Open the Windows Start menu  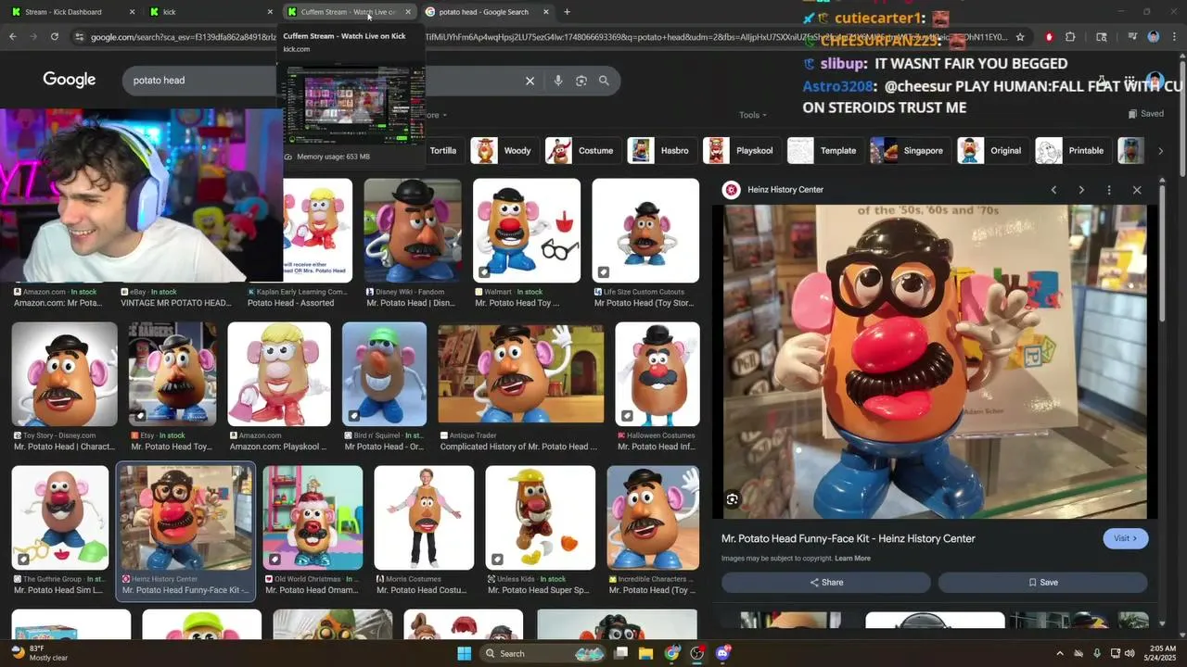[x=465, y=653]
